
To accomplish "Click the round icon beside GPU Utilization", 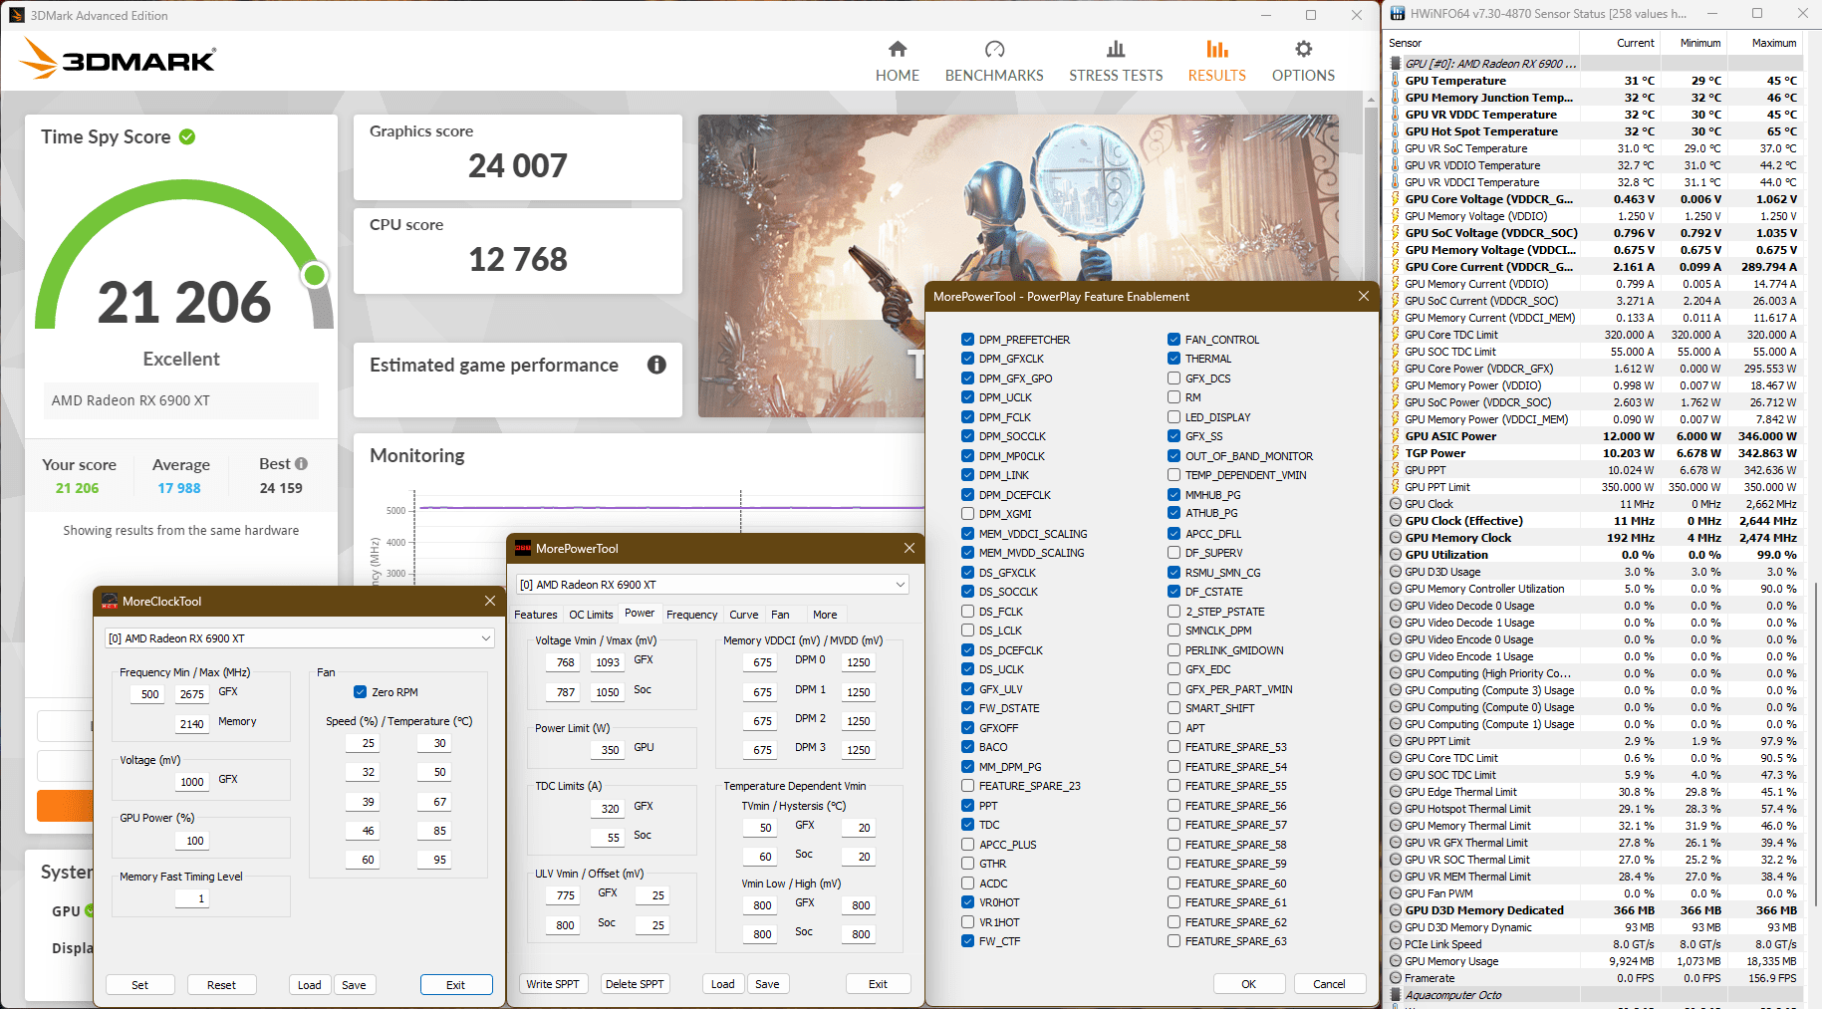I will pyautogui.click(x=1396, y=555).
